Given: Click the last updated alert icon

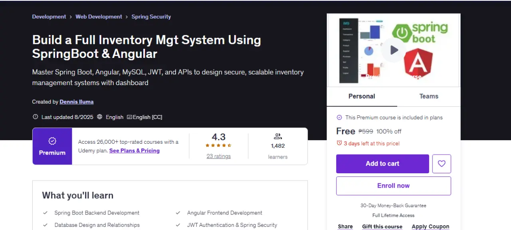Looking at the screenshot, I should click(x=35, y=117).
